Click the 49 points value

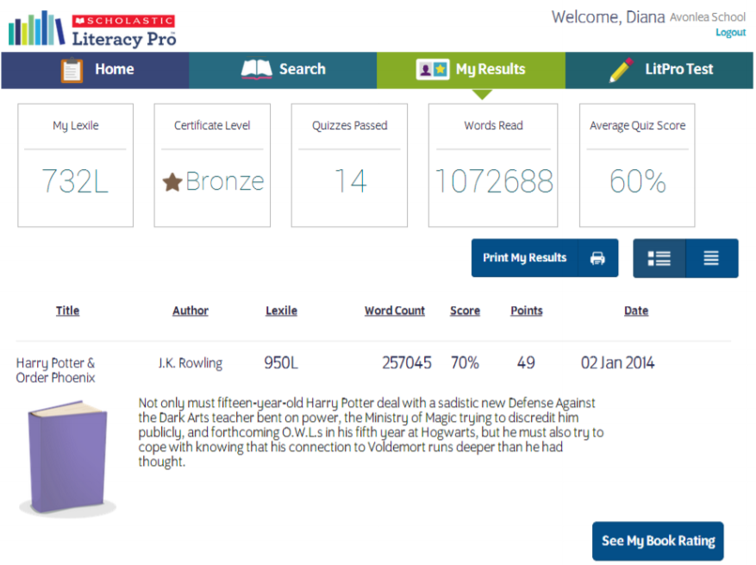(526, 363)
